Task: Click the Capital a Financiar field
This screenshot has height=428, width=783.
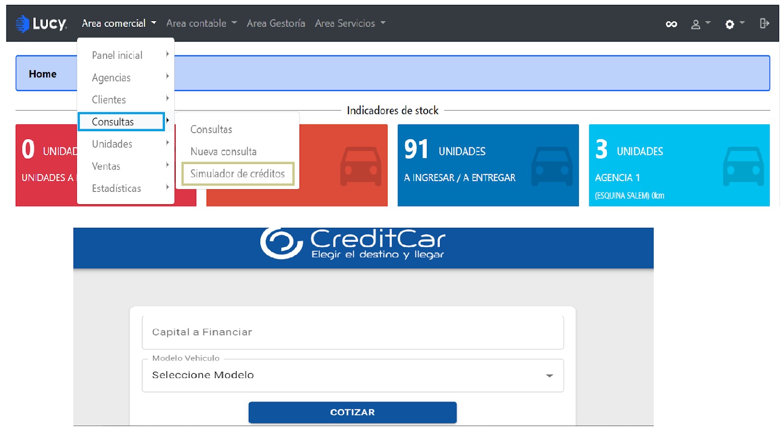Action: point(353,332)
